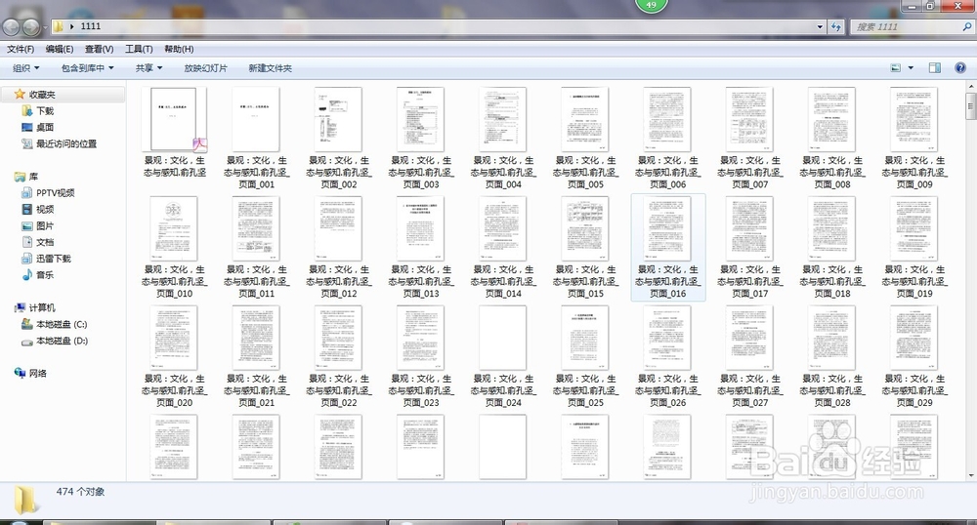Click the Forward navigation arrow
This screenshot has height=525, width=977.
[x=30, y=26]
